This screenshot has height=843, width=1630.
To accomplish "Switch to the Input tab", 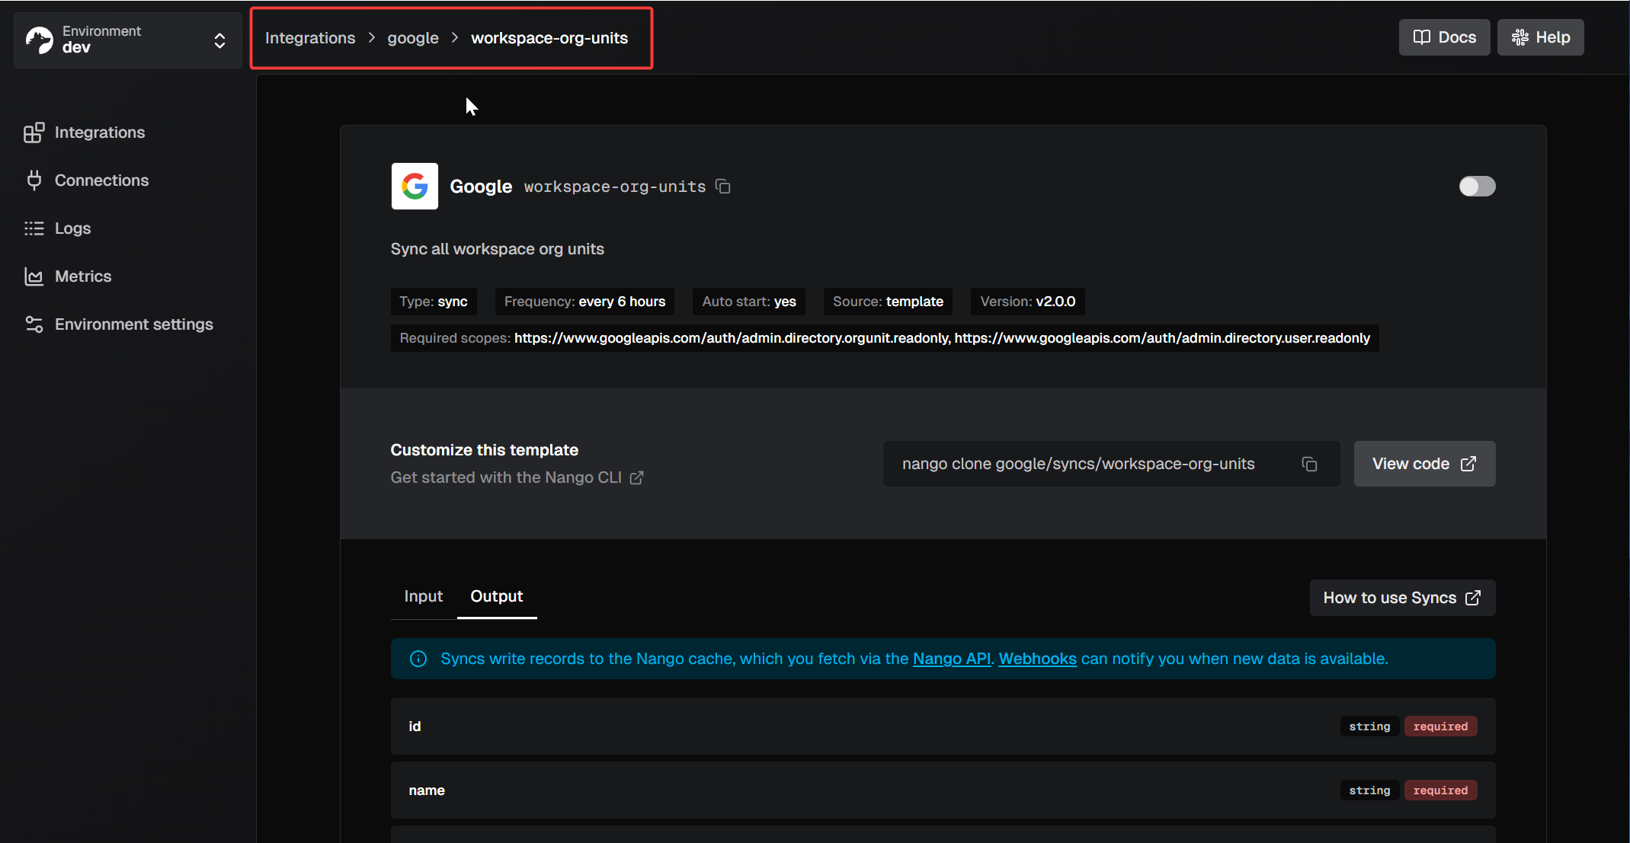I will tap(423, 596).
